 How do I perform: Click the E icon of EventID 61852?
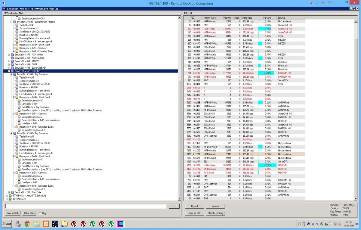click(x=14, y=133)
